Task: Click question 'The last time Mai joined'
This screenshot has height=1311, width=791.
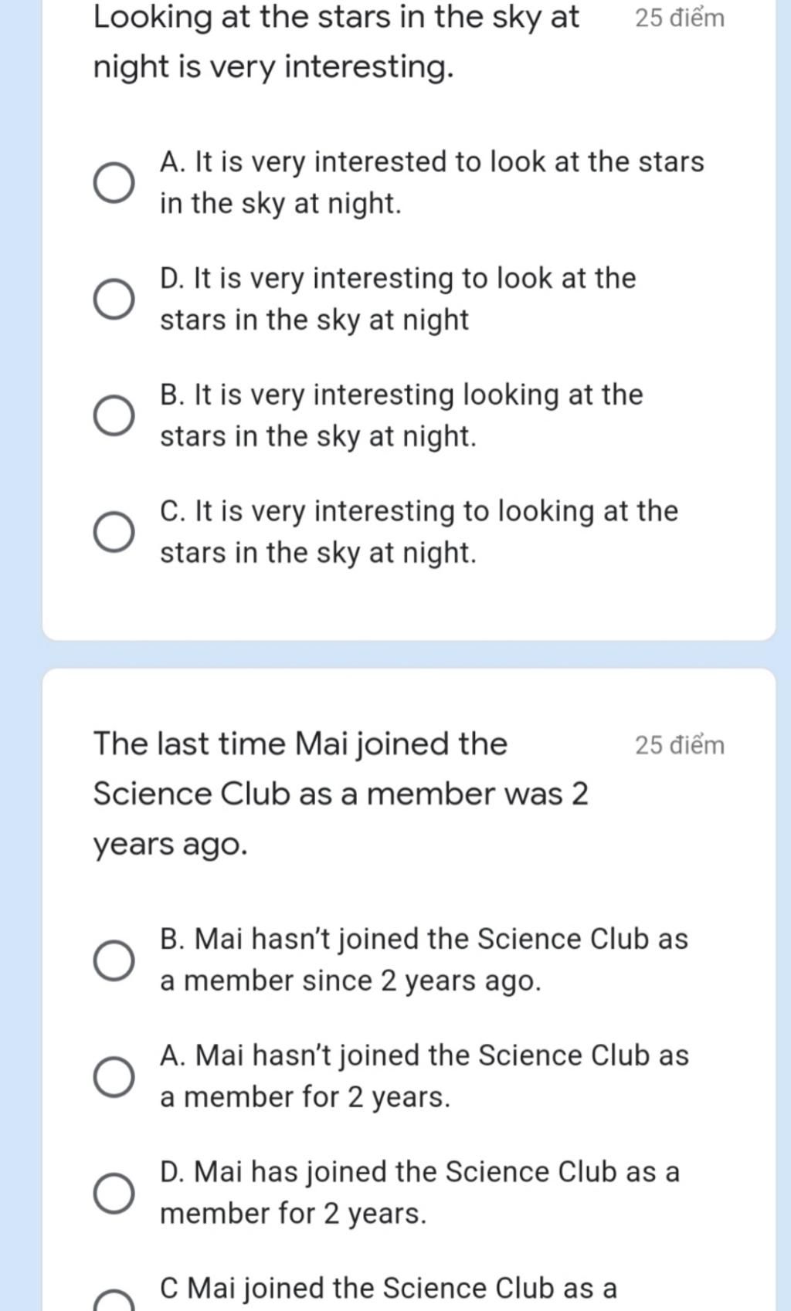Action: click(x=341, y=794)
